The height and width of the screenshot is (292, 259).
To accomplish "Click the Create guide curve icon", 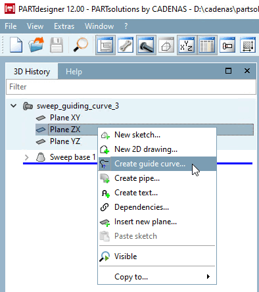I will point(105,164).
